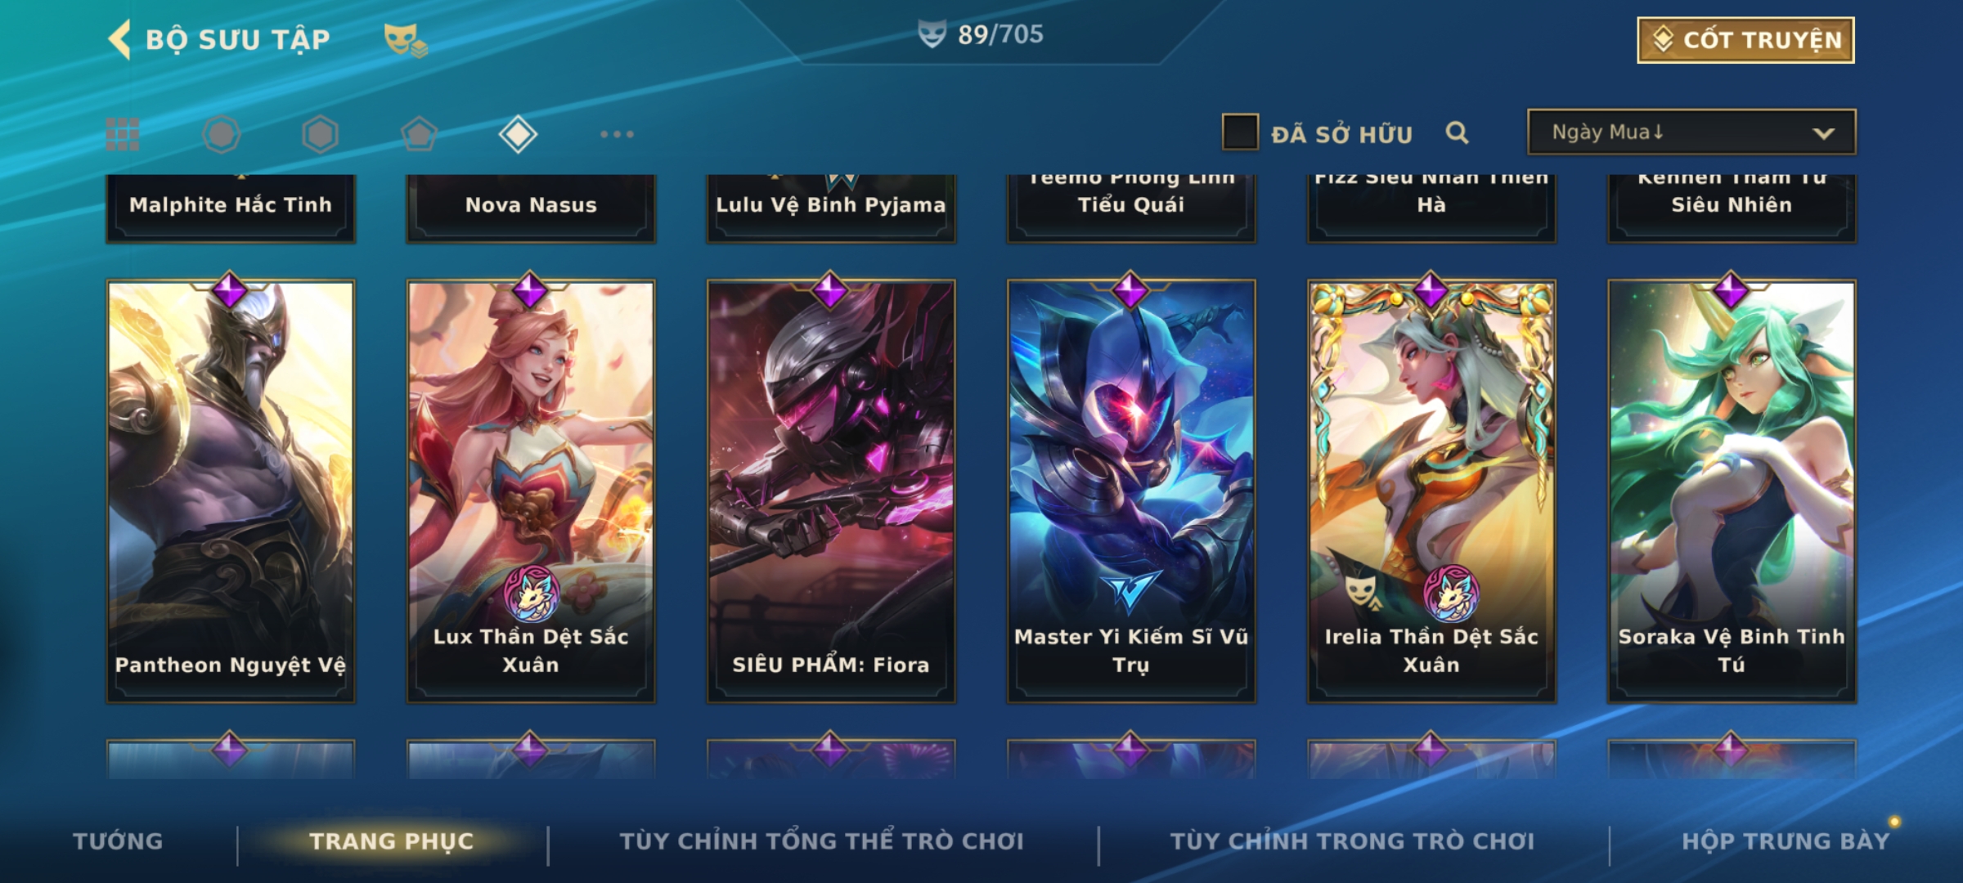Select the pentagon rarity filter icon
Screen dimensions: 1963x883
(419, 134)
